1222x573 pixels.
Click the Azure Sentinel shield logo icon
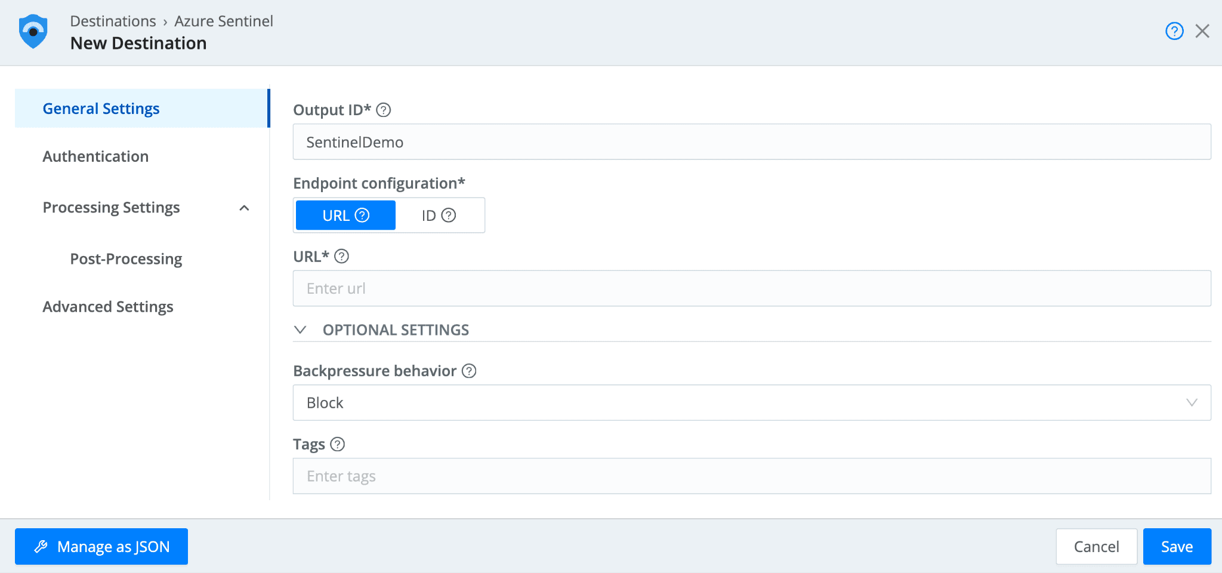click(33, 32)
